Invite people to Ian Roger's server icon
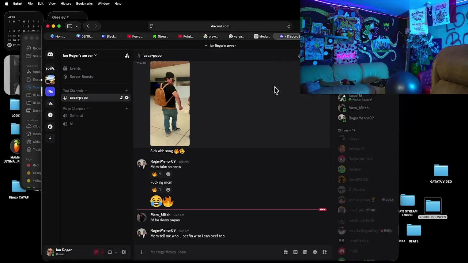The height and width of the screenshot is (263, 468). pyautogui.click(x=127, y=56)
